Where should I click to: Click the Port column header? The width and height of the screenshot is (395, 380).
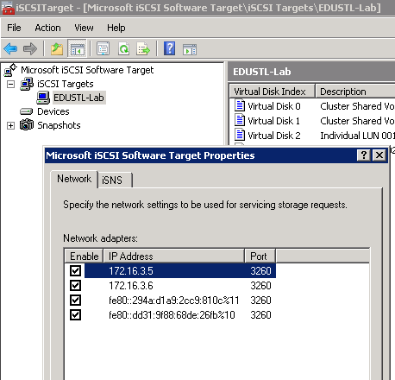[260, 256]
